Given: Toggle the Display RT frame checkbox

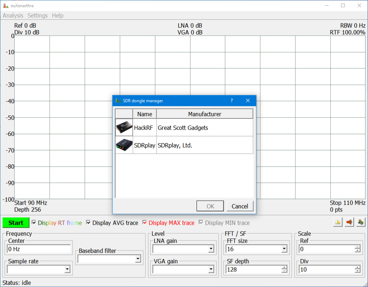Looking at the screenshot, I should 34,222.
